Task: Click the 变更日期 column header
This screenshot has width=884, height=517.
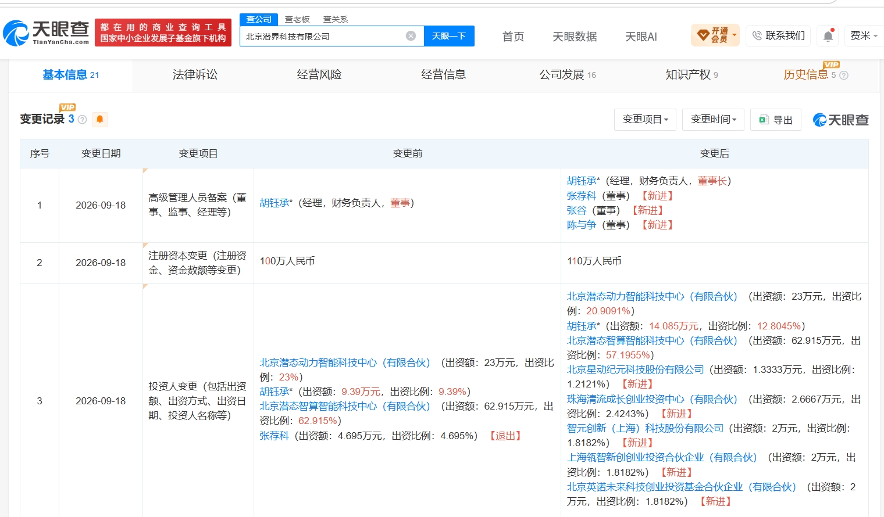Action: pos(101,153)
